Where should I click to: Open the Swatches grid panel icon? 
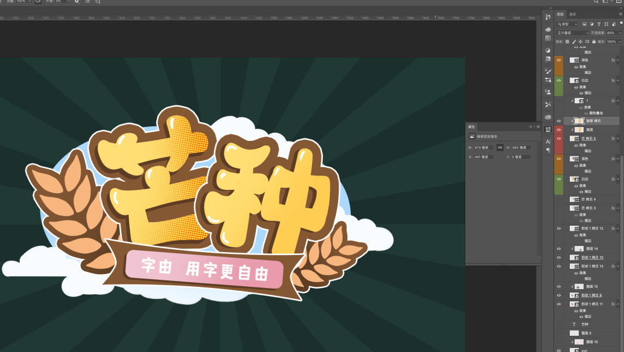click(548, 38)
